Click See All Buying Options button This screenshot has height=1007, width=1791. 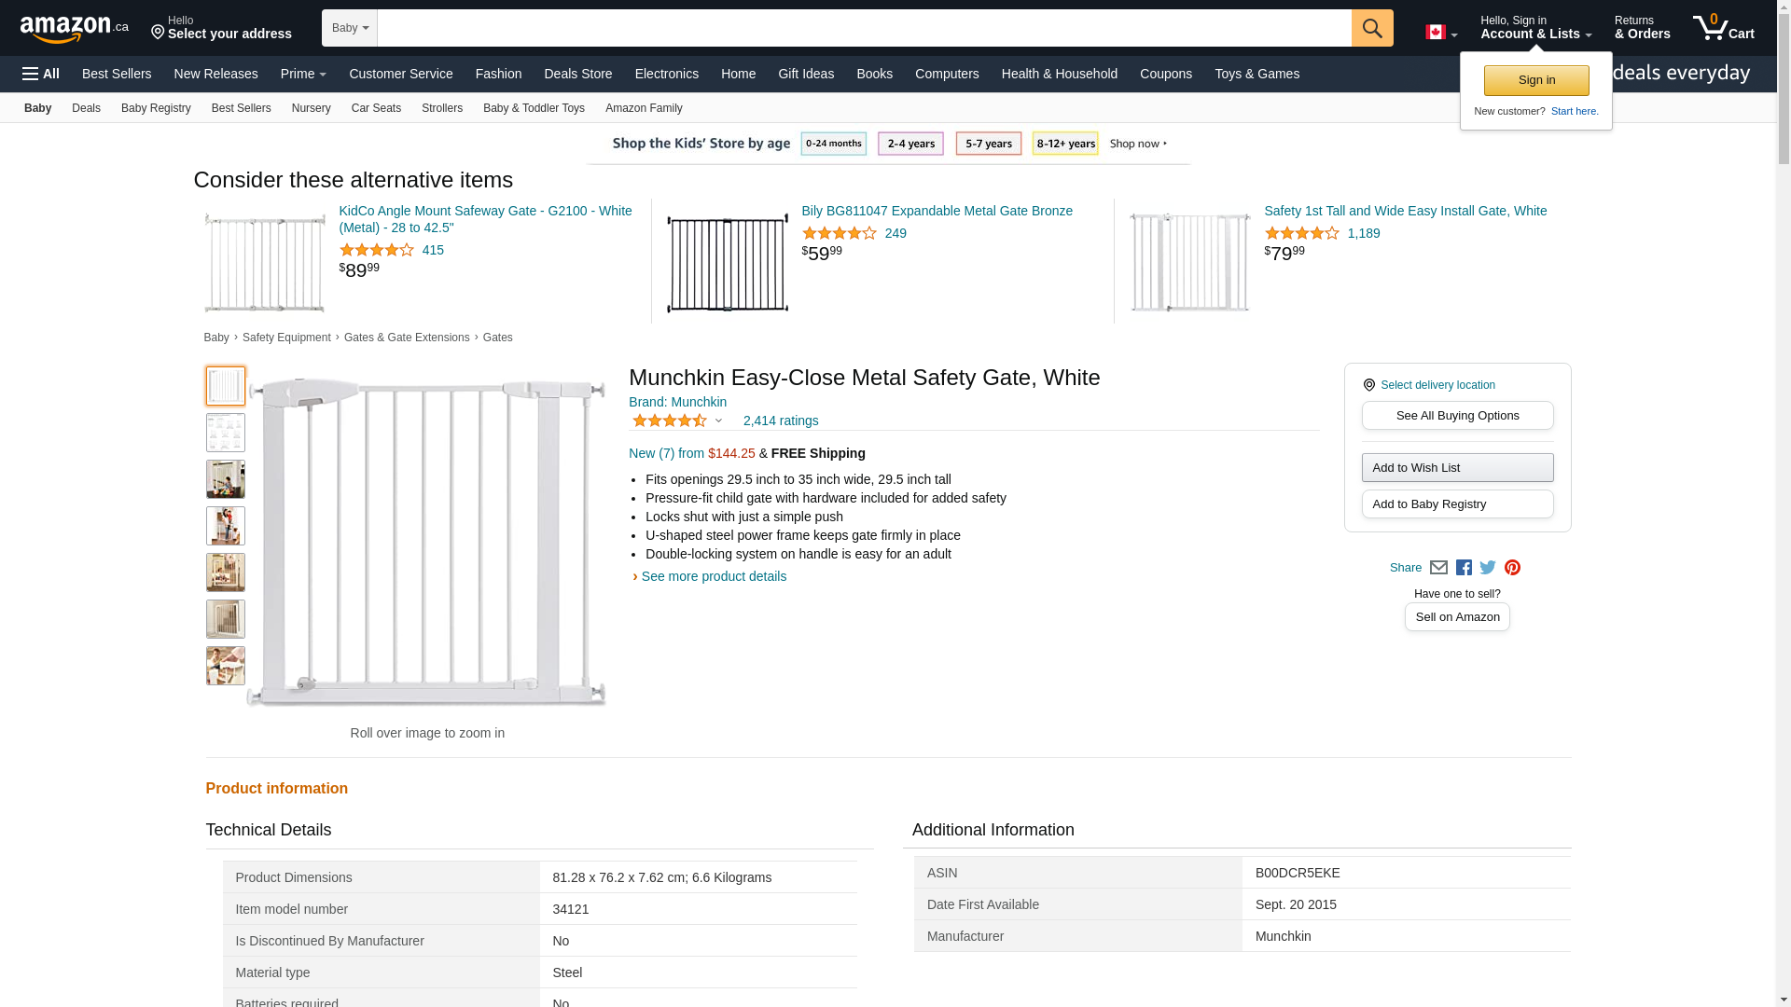point(1457,416)
